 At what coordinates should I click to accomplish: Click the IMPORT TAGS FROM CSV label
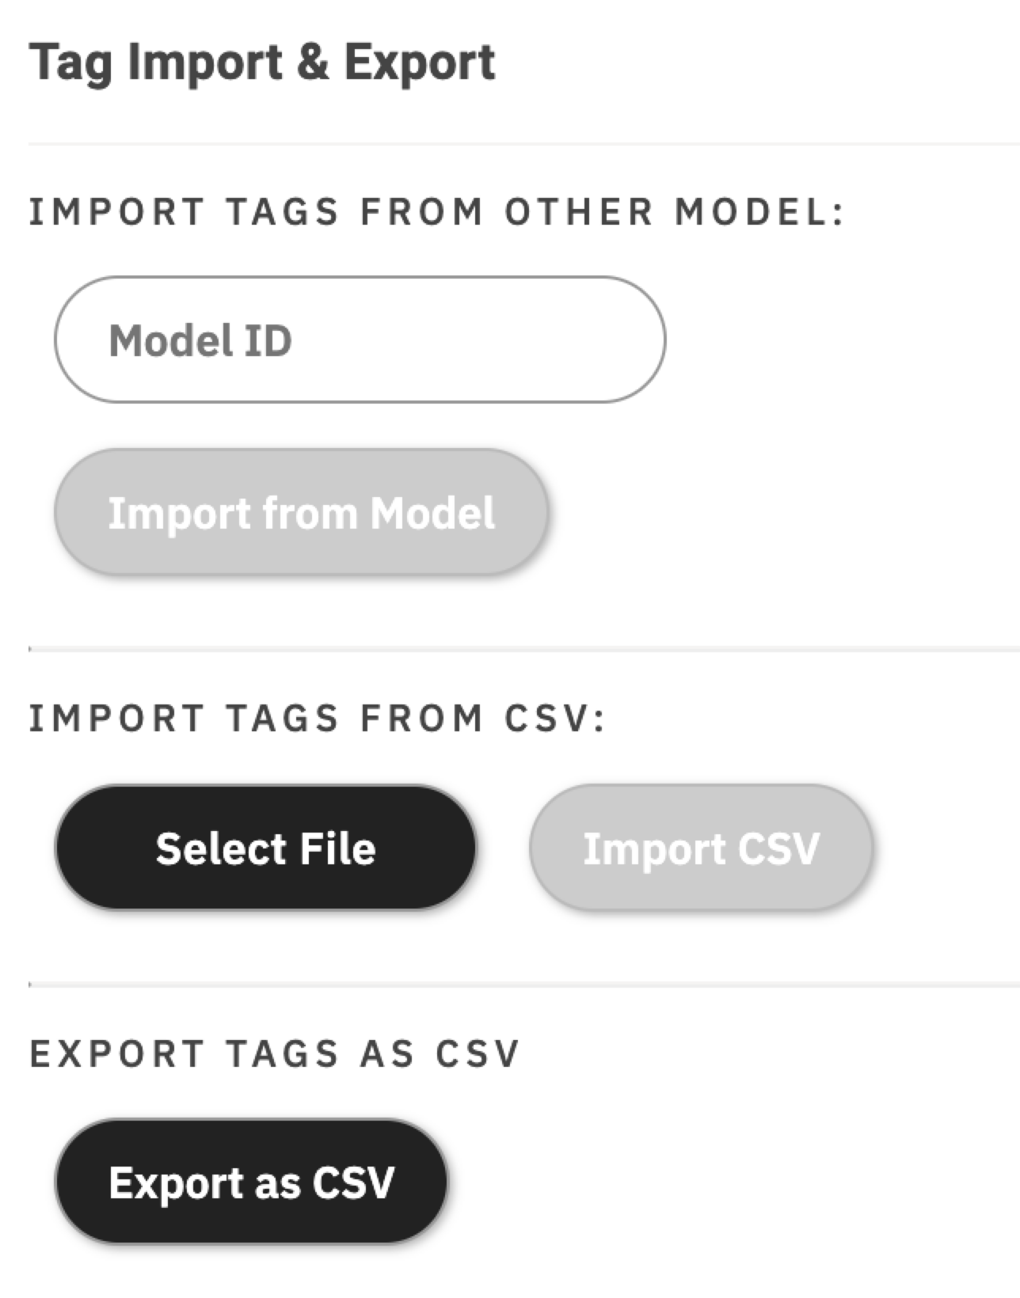[x=317, y=716]
